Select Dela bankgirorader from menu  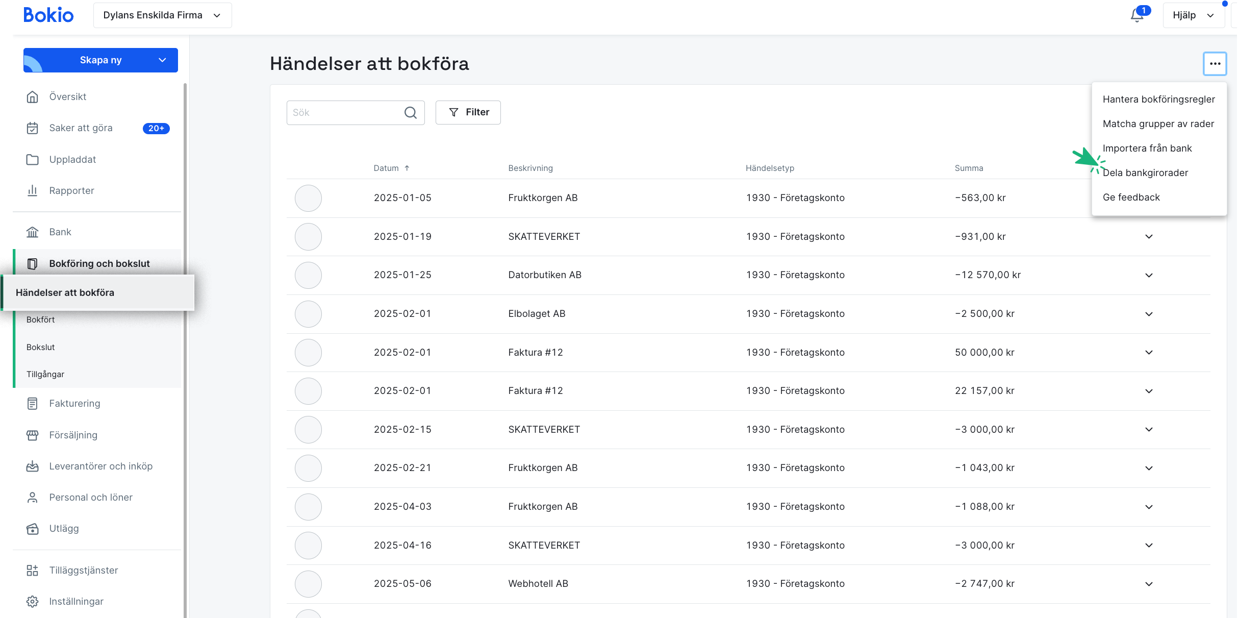(1145, 173)
